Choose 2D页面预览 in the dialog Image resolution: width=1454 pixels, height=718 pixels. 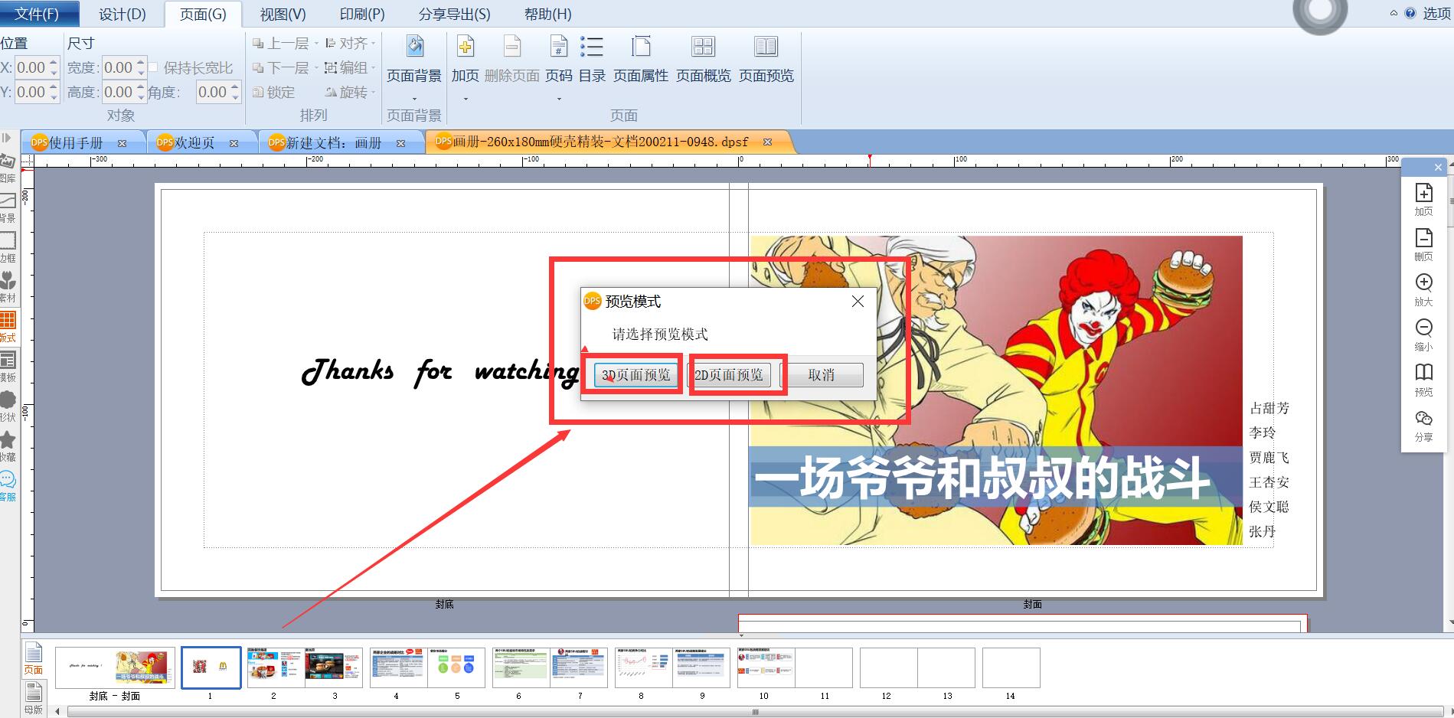click(x=729, y=375)
